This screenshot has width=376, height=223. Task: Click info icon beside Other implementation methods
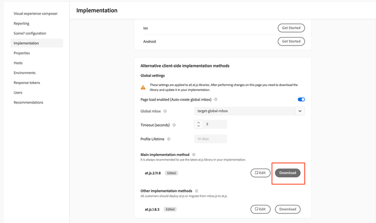tap(197, 191)
